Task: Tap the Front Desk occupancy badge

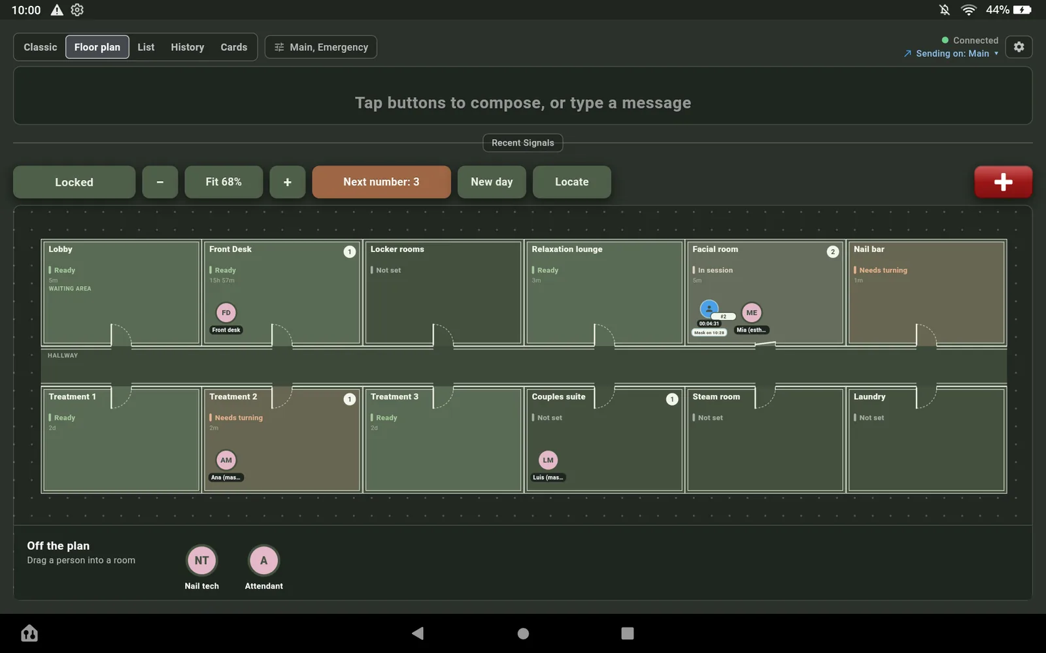Action: (350, 251)
